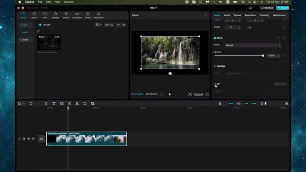Undo the last action
Screen dimensions: 306x172
31,104
